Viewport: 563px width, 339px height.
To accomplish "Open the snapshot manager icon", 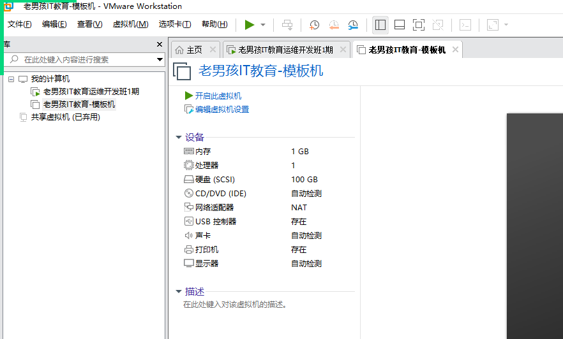I will tap(353, 25).
